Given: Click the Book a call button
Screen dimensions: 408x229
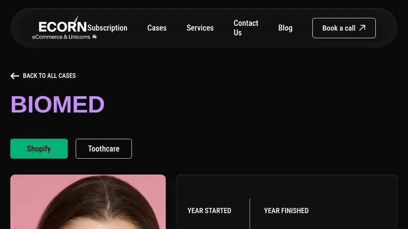Looking at the screenshot, I should click(x=344, y=28).
